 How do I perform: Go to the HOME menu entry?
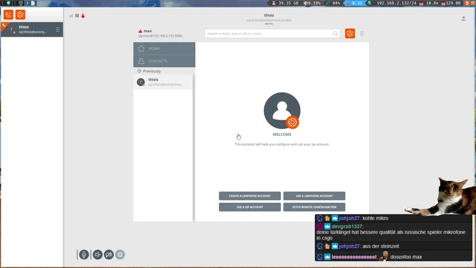tap(164, 48)
